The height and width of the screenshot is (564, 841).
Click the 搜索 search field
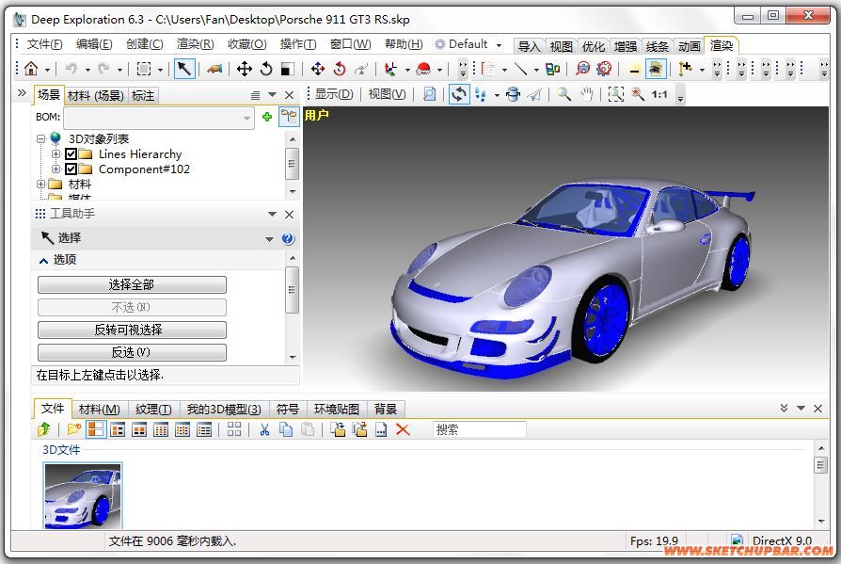[x=479, y=430]
